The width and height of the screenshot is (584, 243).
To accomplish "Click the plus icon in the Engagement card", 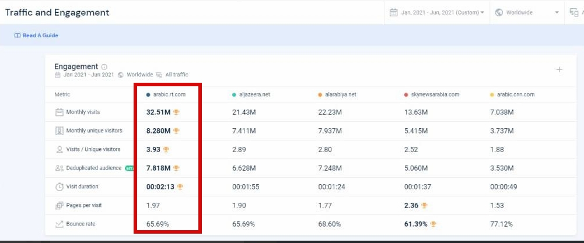I will (x=559, y=69).
